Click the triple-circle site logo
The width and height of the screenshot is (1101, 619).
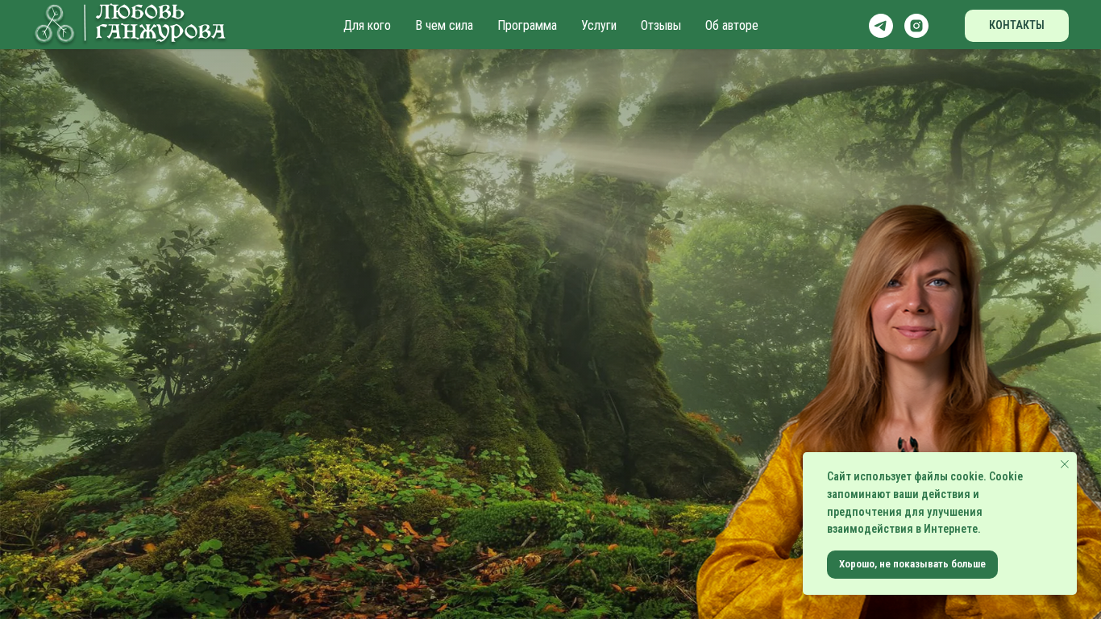pyautogui.click(x=55, y=23)
